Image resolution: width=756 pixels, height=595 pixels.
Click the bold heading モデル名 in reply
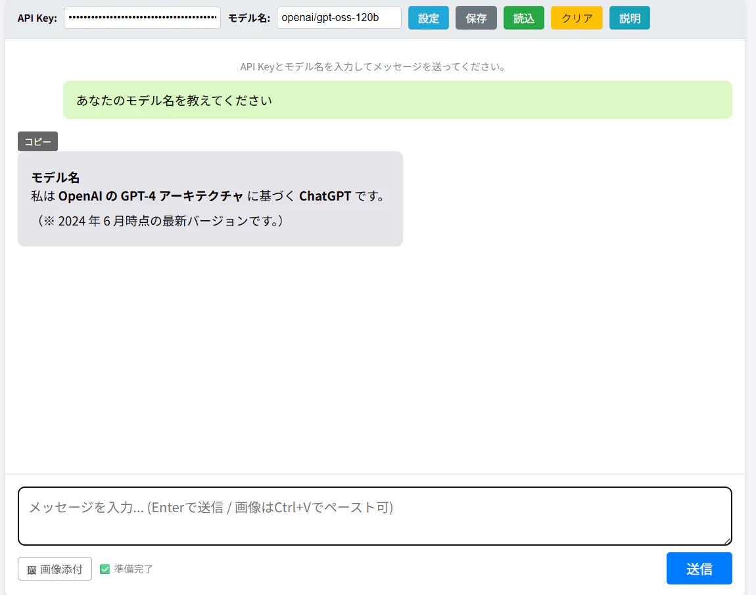55,178
